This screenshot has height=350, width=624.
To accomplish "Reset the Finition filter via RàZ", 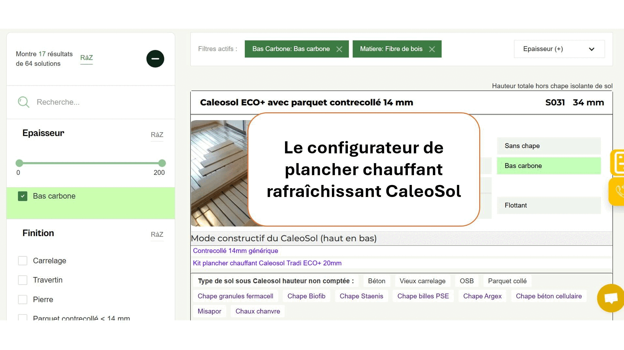I will (x=157, y=234).
